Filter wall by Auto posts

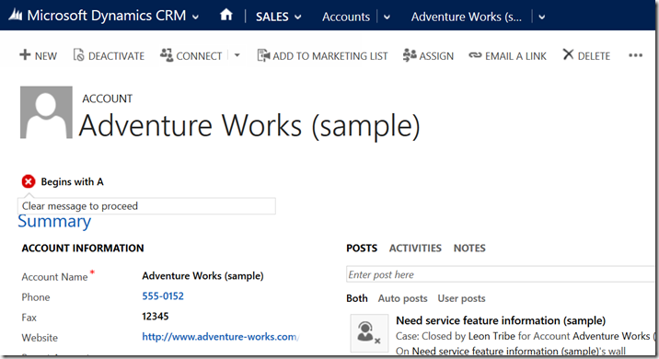pyautogui.click(x=402, y=298)
